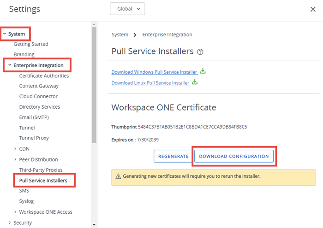Open Directory Services settings
Screen dimensions: 323x228
coord(40,107)
